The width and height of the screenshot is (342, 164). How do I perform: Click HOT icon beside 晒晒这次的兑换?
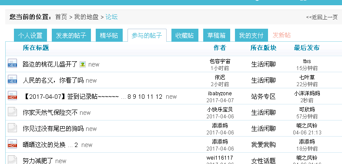[12, 144]
